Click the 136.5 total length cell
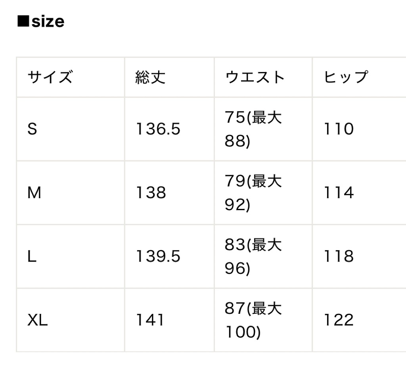This screenshot has width=406, height=370. [x=158, y=129]
